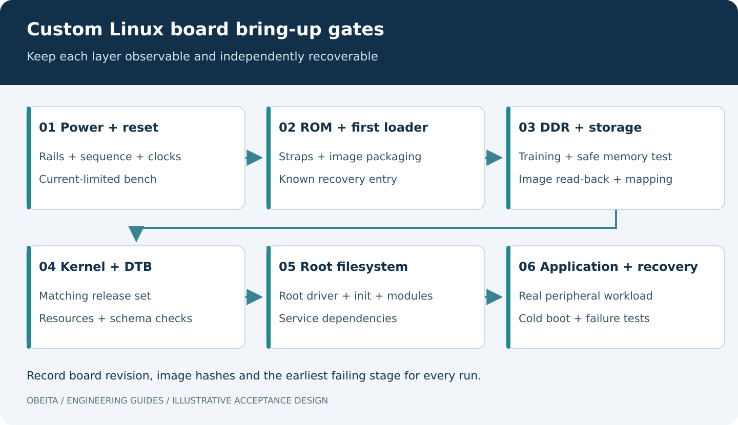Click the '03 DDR + storage' heading
The height and width of the screenshot is (425, 738).
(580, 128)
